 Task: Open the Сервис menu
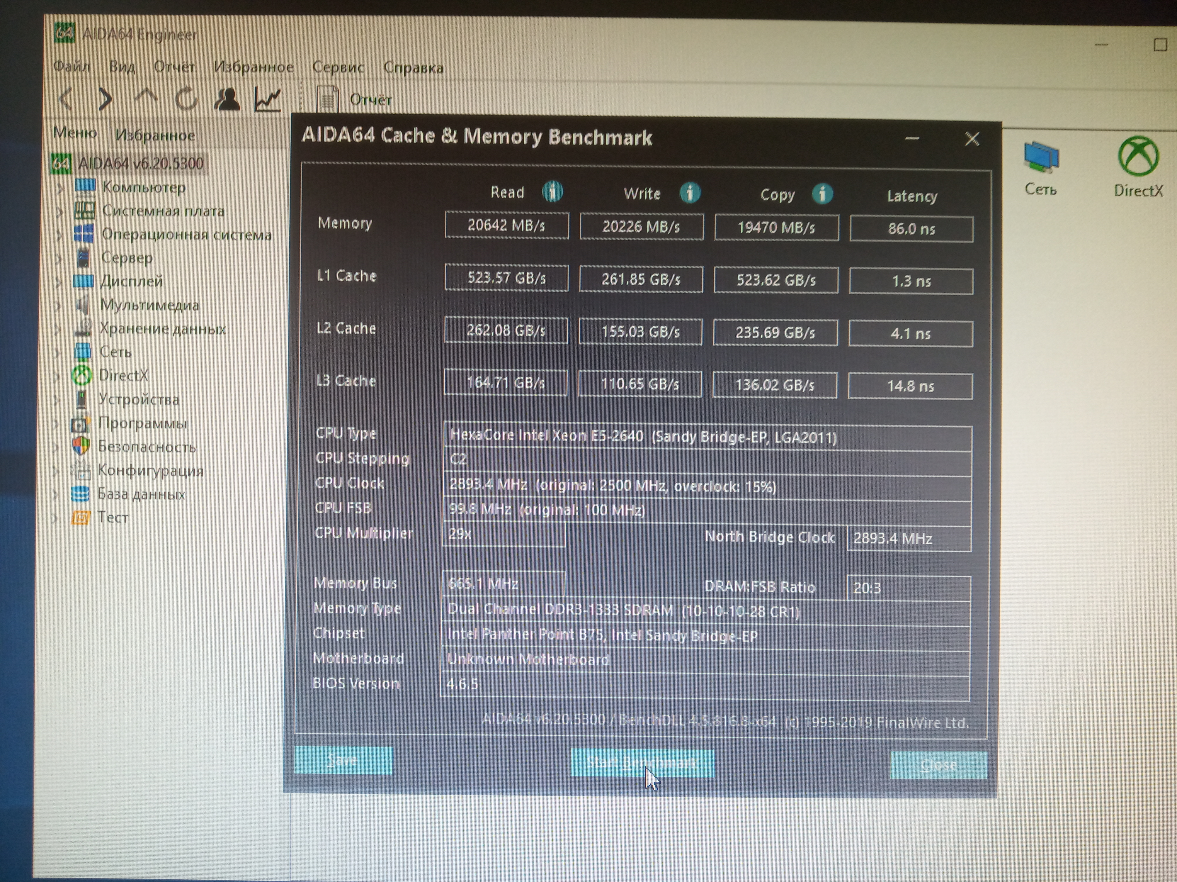point(337,67)
